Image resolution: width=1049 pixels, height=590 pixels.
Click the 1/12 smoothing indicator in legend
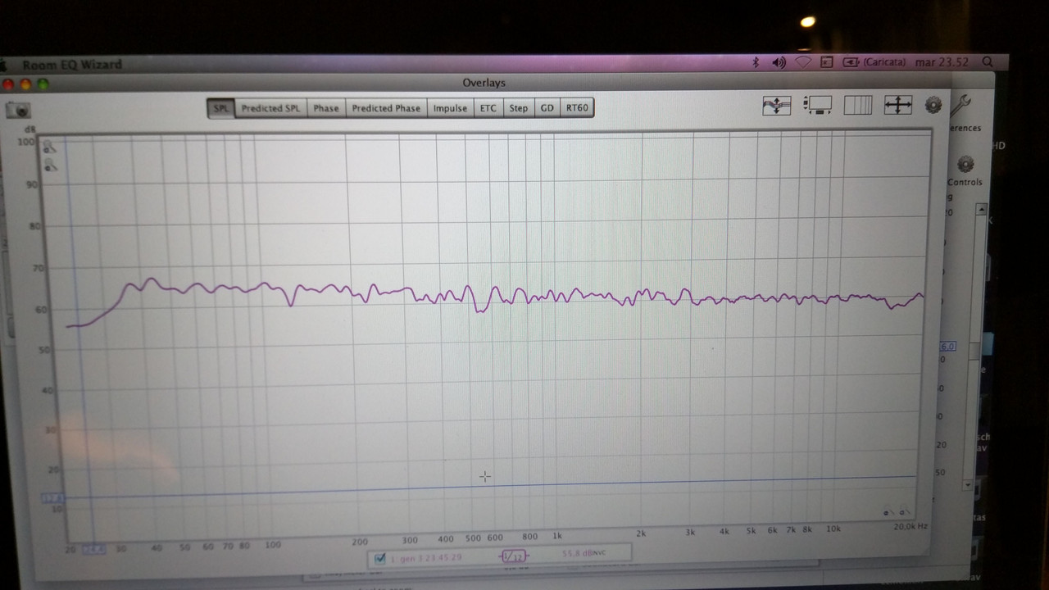coord(513,556)
